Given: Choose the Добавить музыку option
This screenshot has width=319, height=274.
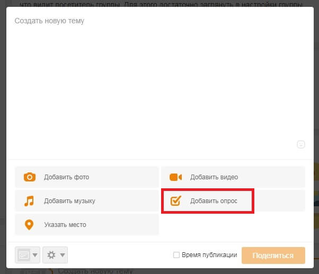Looking at the screenshot, I should click(69, 201).
